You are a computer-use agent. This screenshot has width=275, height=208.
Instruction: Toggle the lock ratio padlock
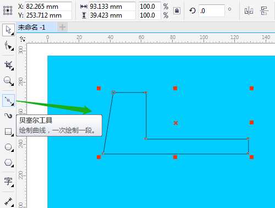pyautogui.click(x=177, y=10)
